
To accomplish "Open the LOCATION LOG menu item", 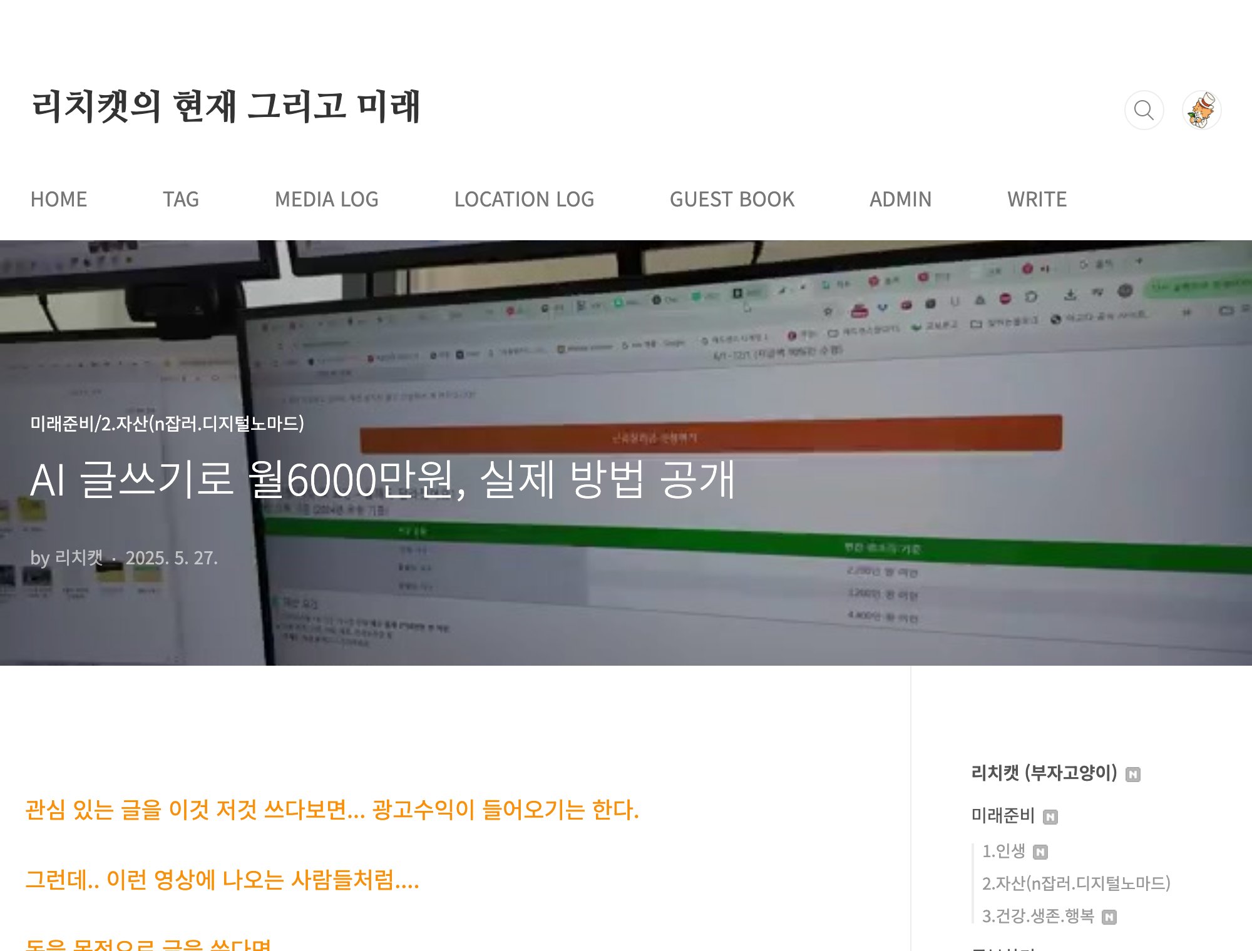I will pos(524,199).
